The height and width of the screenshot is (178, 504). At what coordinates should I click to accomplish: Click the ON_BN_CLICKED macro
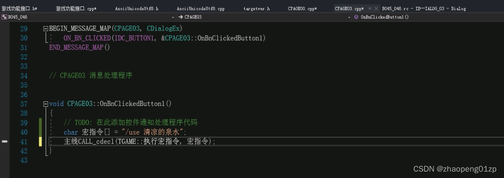tap(87, 38)
